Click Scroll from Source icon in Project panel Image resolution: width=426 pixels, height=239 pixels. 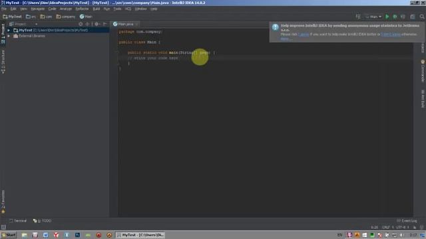point(81,24)
